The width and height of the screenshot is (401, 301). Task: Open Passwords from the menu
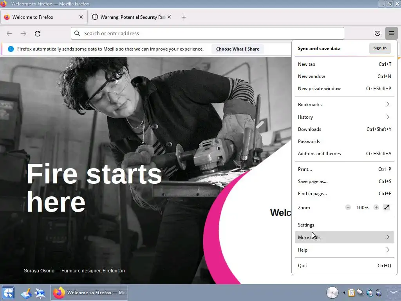click(345, 141)
